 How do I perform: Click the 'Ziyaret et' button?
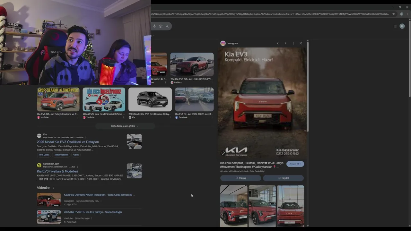coord(295,164)
